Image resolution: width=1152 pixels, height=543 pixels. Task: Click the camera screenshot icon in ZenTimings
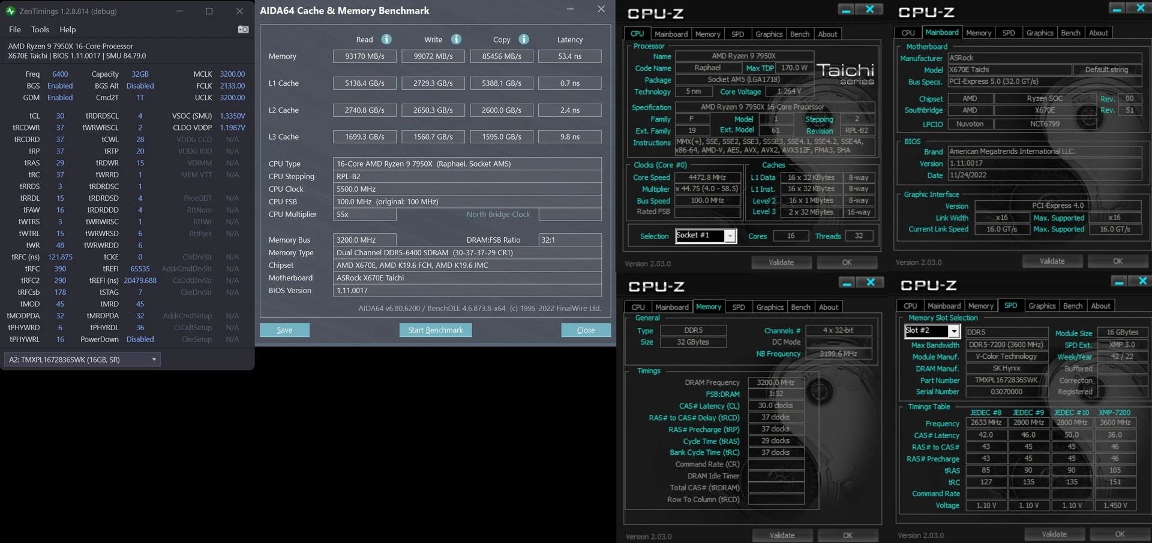243,29
